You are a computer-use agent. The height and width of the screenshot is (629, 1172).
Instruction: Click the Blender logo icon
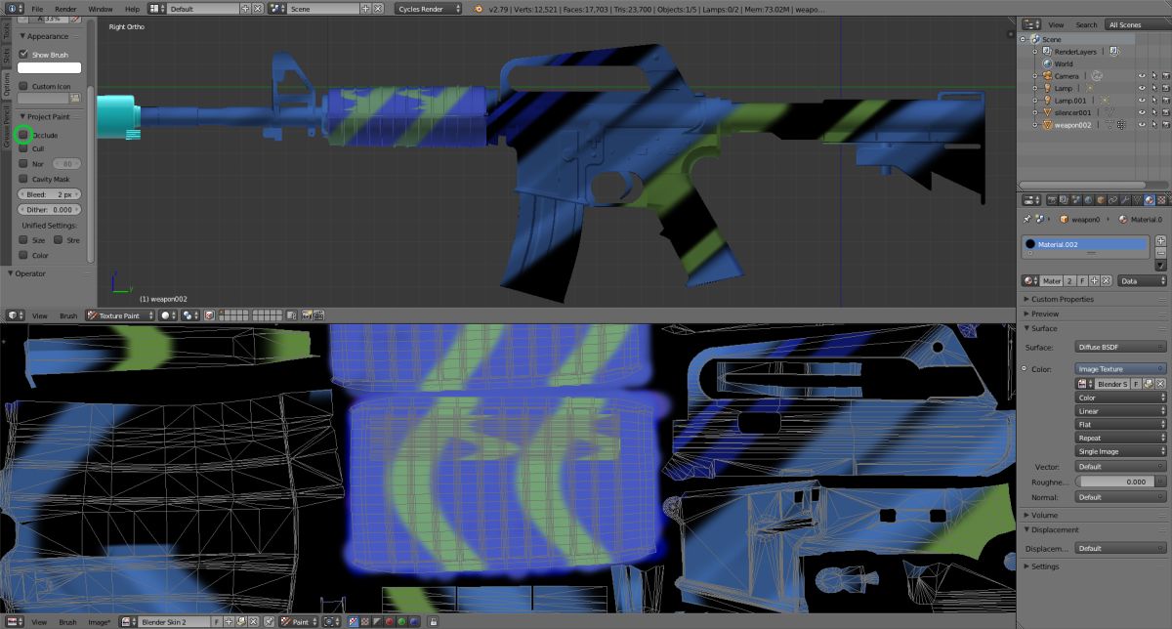(x=478, y=8)
